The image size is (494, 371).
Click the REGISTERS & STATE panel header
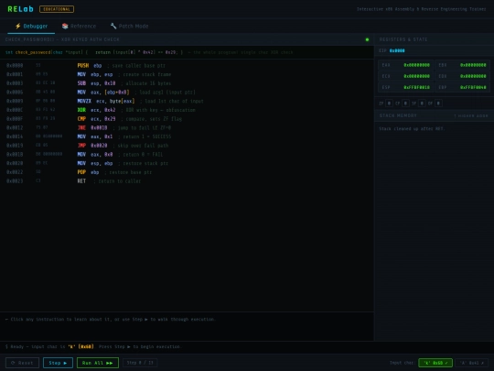coord(435,39)
